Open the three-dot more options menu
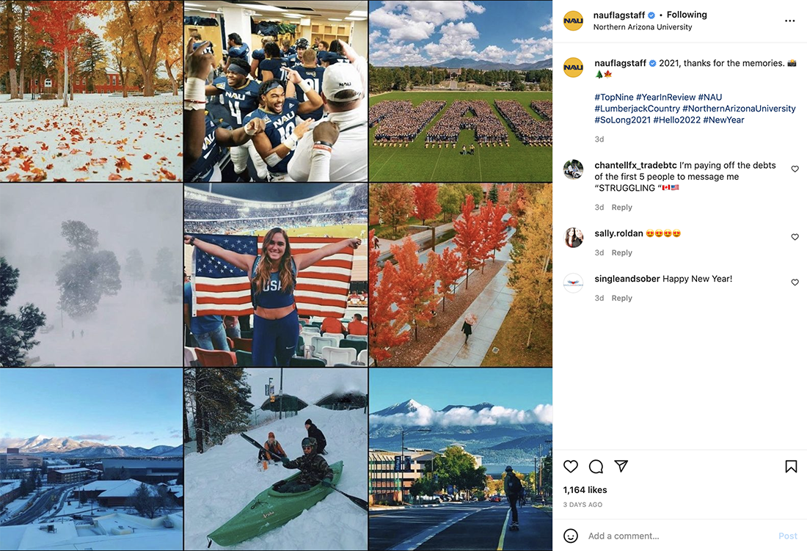 (789, 21)
